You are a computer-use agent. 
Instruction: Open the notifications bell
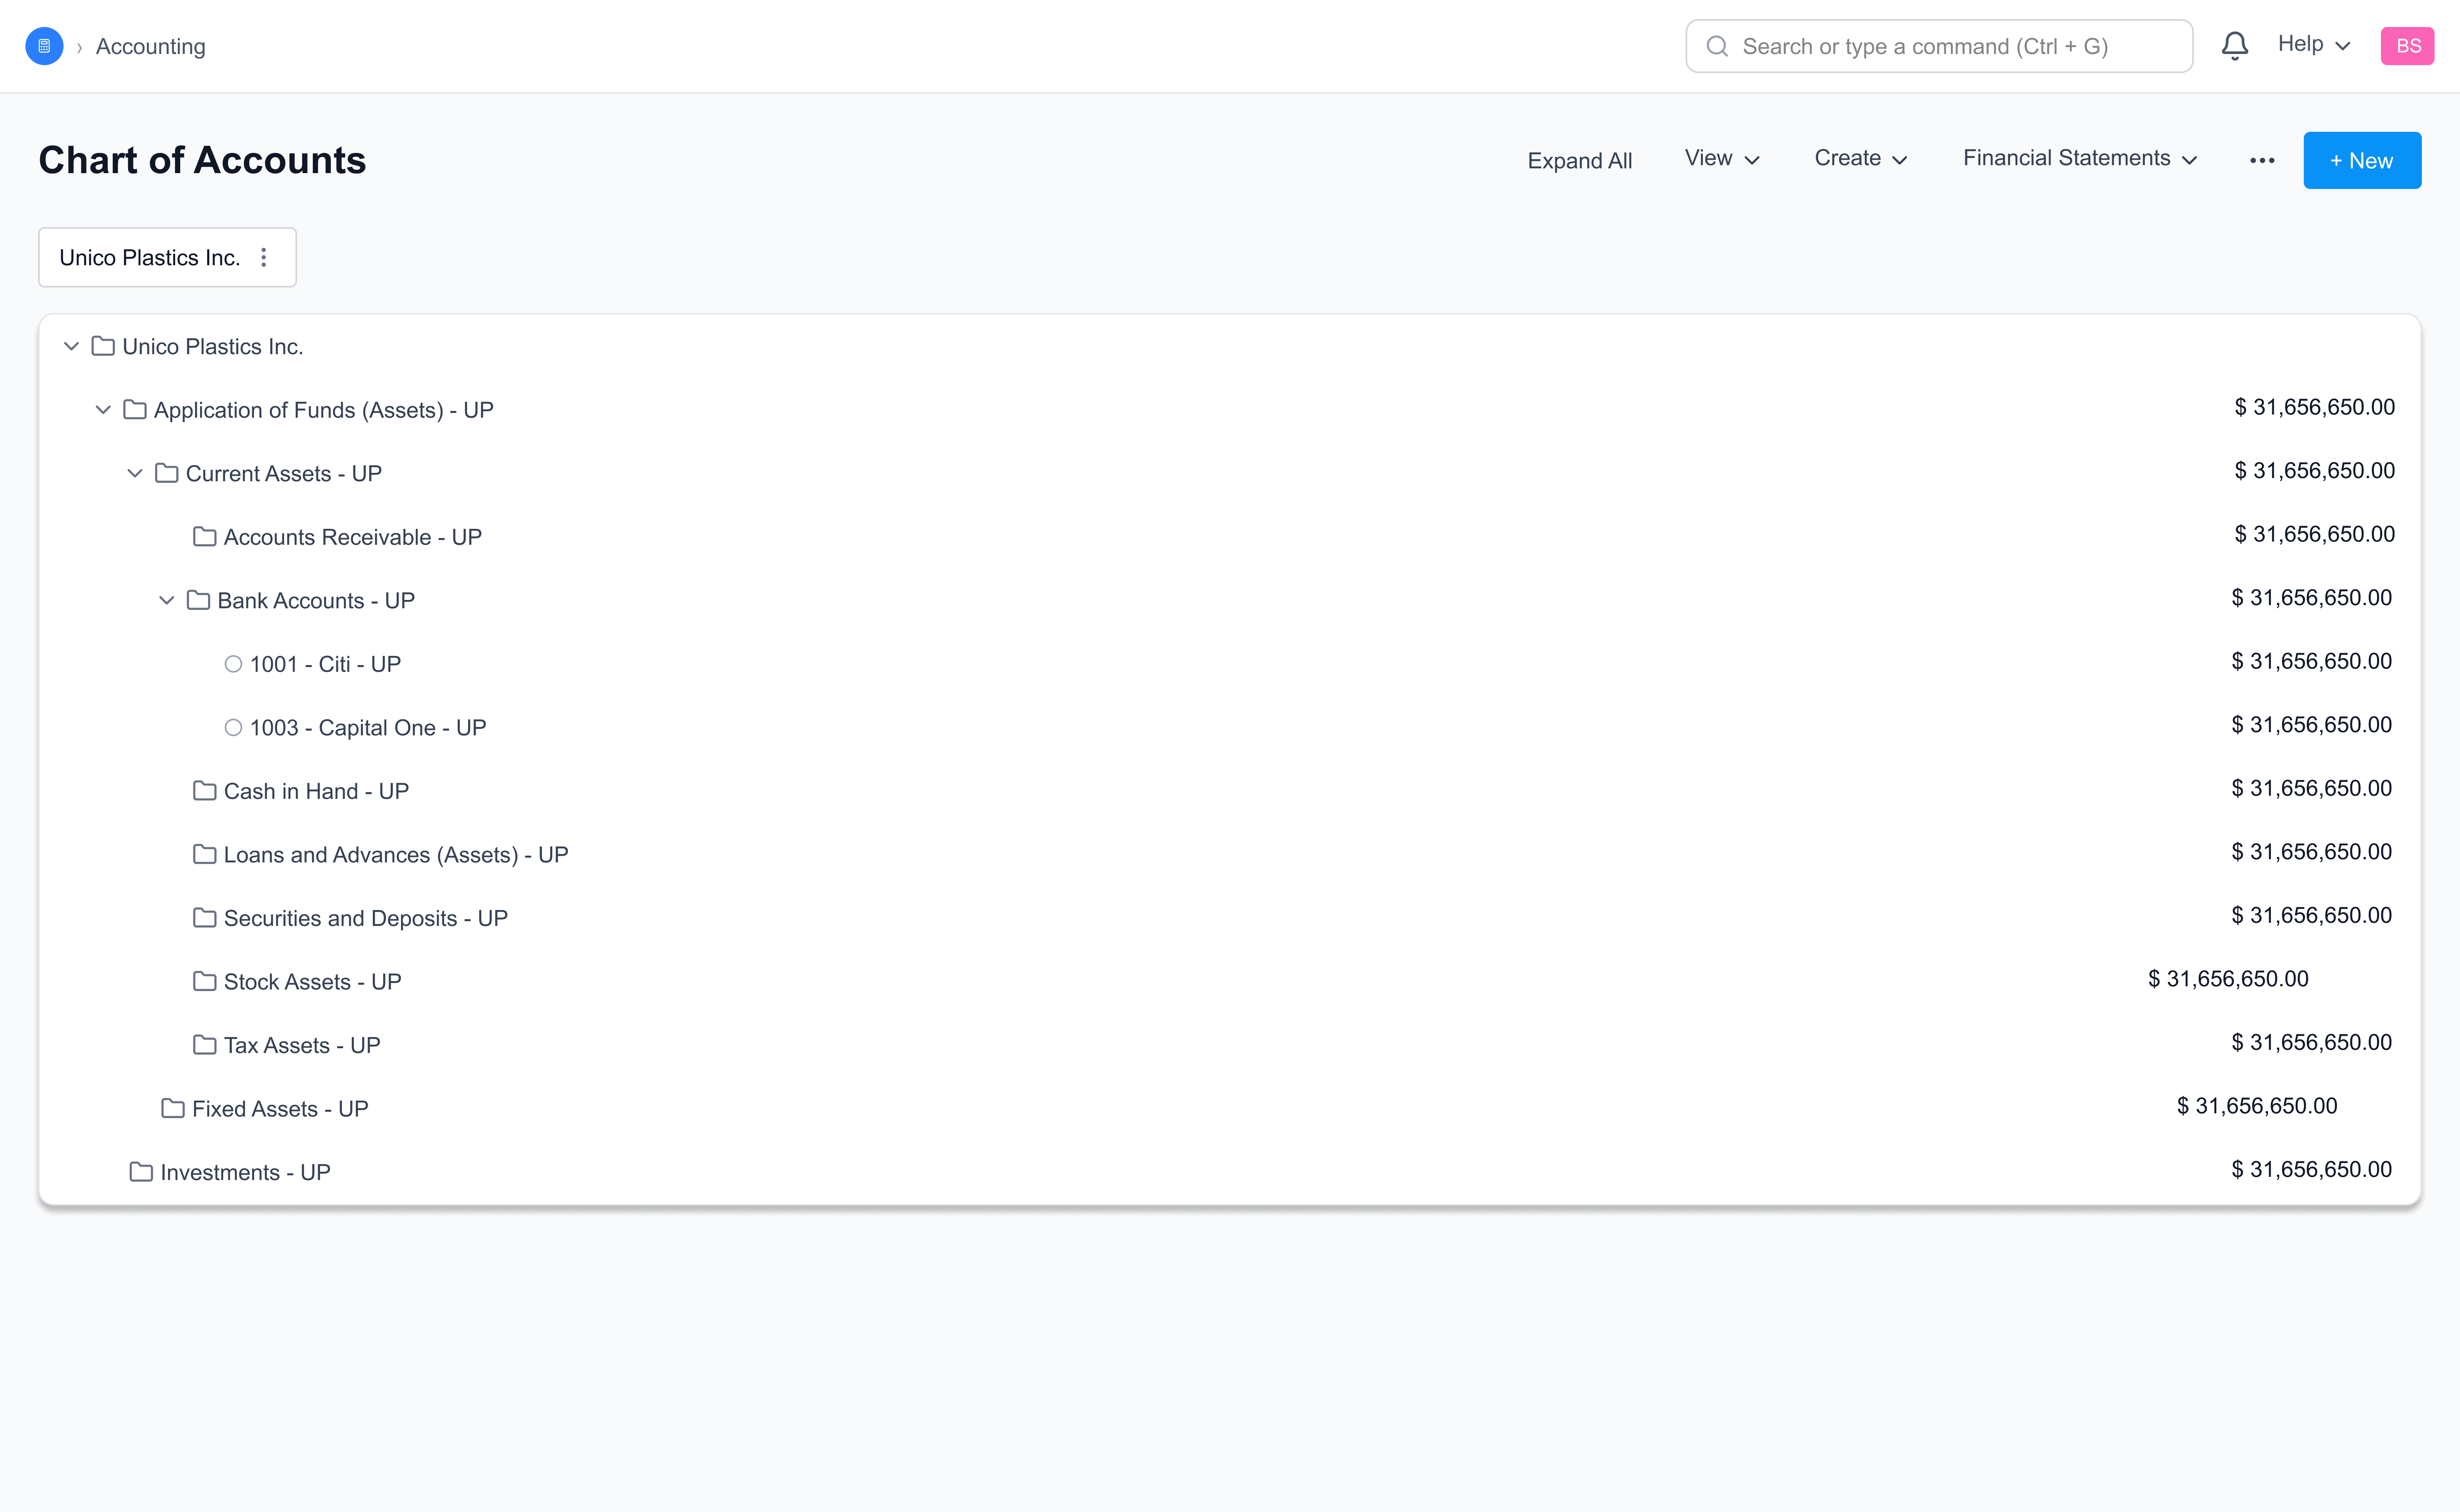pos(2234,46)
